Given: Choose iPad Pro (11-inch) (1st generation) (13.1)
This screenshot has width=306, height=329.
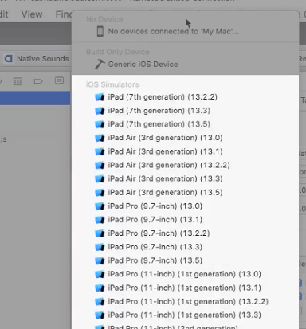Looking at the screenshot, I should coord(185,288).
